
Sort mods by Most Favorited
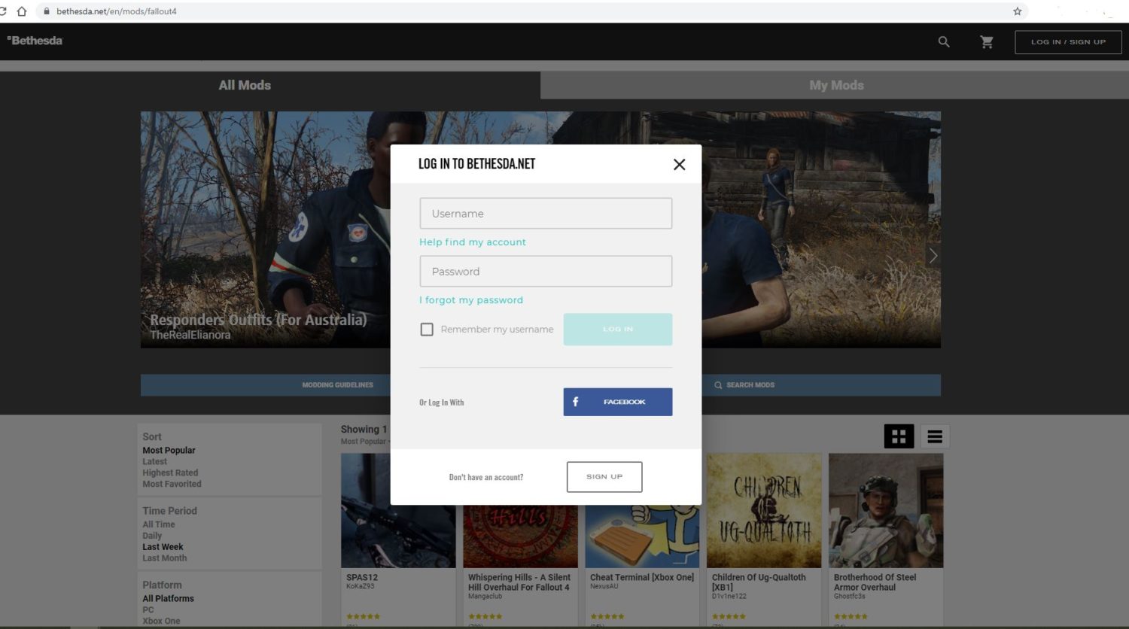click(172, 485)
